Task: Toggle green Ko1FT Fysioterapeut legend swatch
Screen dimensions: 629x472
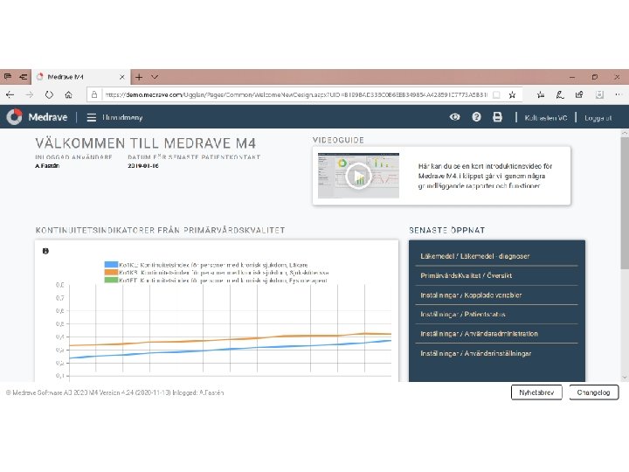Action: click(111, 280)
